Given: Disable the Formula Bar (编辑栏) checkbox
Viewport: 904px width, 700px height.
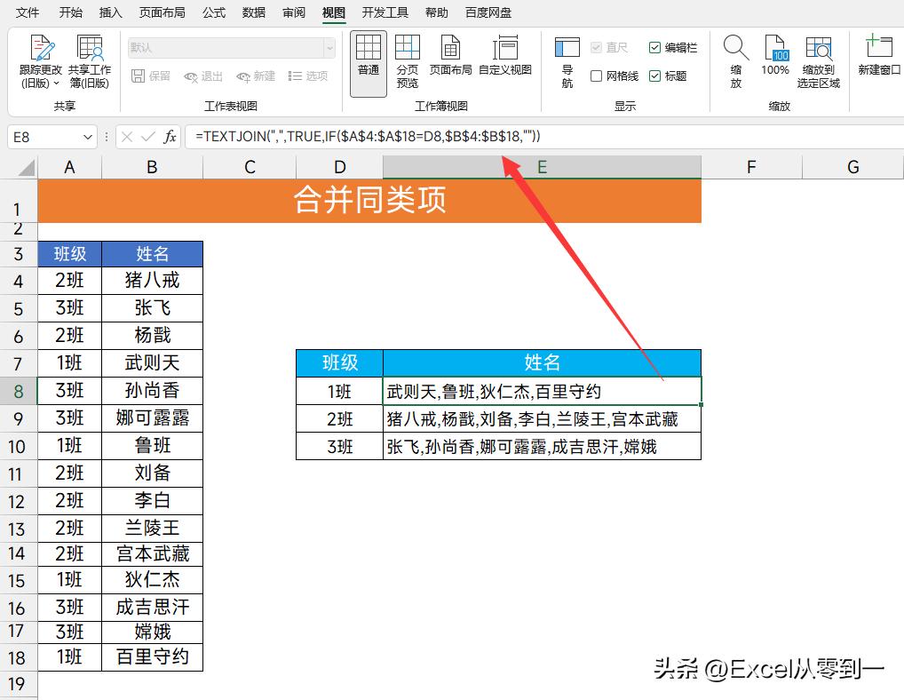Looking at the screenshot, I should [655, 49].
